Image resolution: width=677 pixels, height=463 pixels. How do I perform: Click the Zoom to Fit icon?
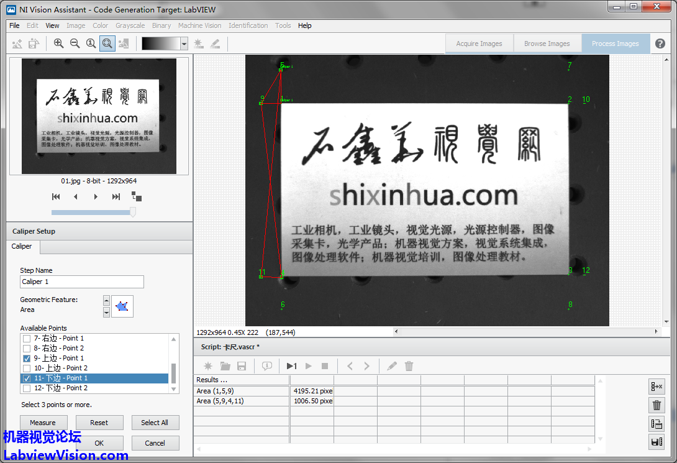coord(107,44)
